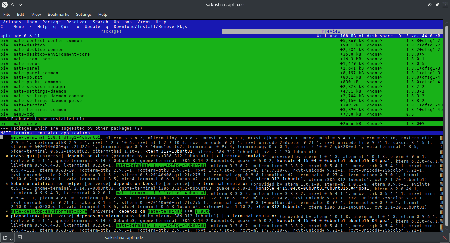The height and width of the screenshot is (243, 450).
Task: Open aptitude's Package menu
Action: pyautogui.click(x=52, y=22)
